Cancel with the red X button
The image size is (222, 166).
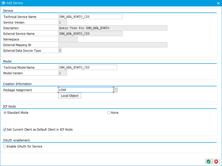216,161
